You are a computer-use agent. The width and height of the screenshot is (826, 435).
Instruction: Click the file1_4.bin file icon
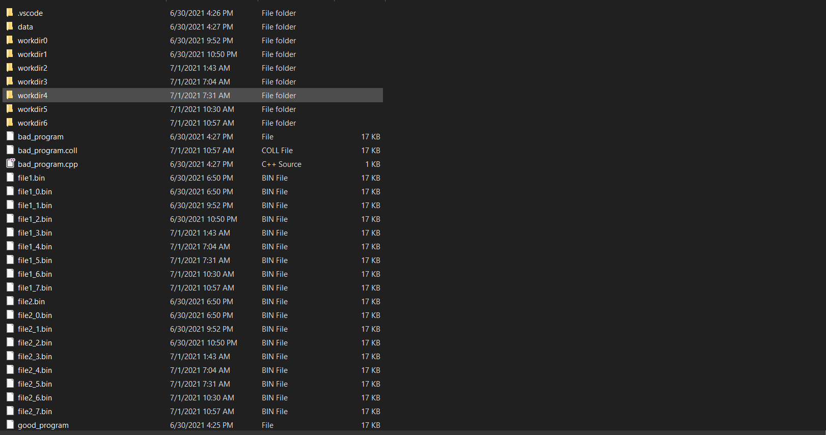point(10,246)
